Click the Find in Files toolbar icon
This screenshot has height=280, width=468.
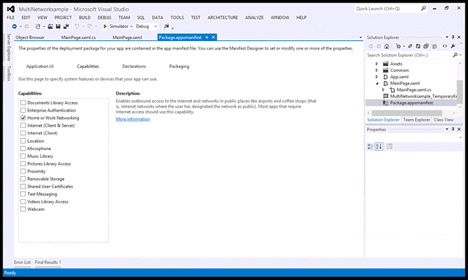[x=166, y=27]
